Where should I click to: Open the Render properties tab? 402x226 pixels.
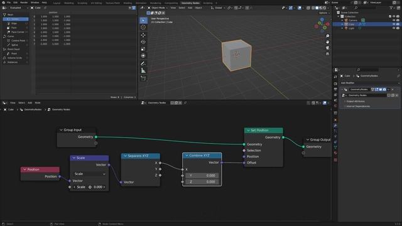click(x=335, y=83)
